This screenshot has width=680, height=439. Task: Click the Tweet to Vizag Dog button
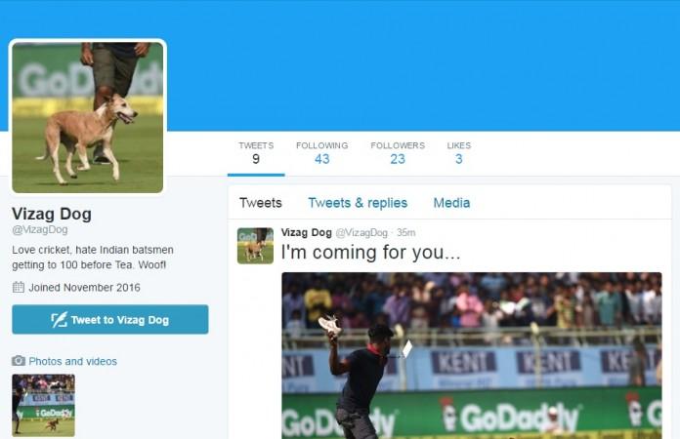pos(110,320)
